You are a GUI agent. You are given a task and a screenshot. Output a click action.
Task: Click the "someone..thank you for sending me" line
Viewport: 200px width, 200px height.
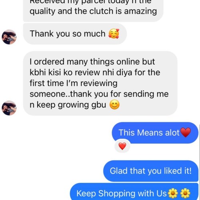pyautogui.click(x=99, y=94)
